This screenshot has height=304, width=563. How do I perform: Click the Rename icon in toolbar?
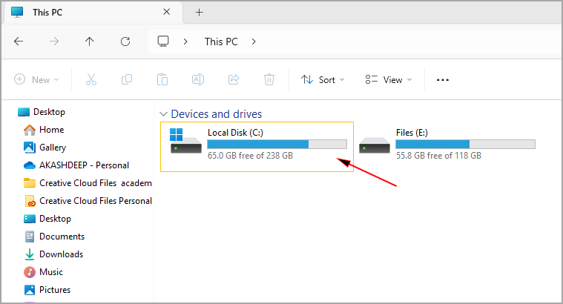tap(198, 79)
